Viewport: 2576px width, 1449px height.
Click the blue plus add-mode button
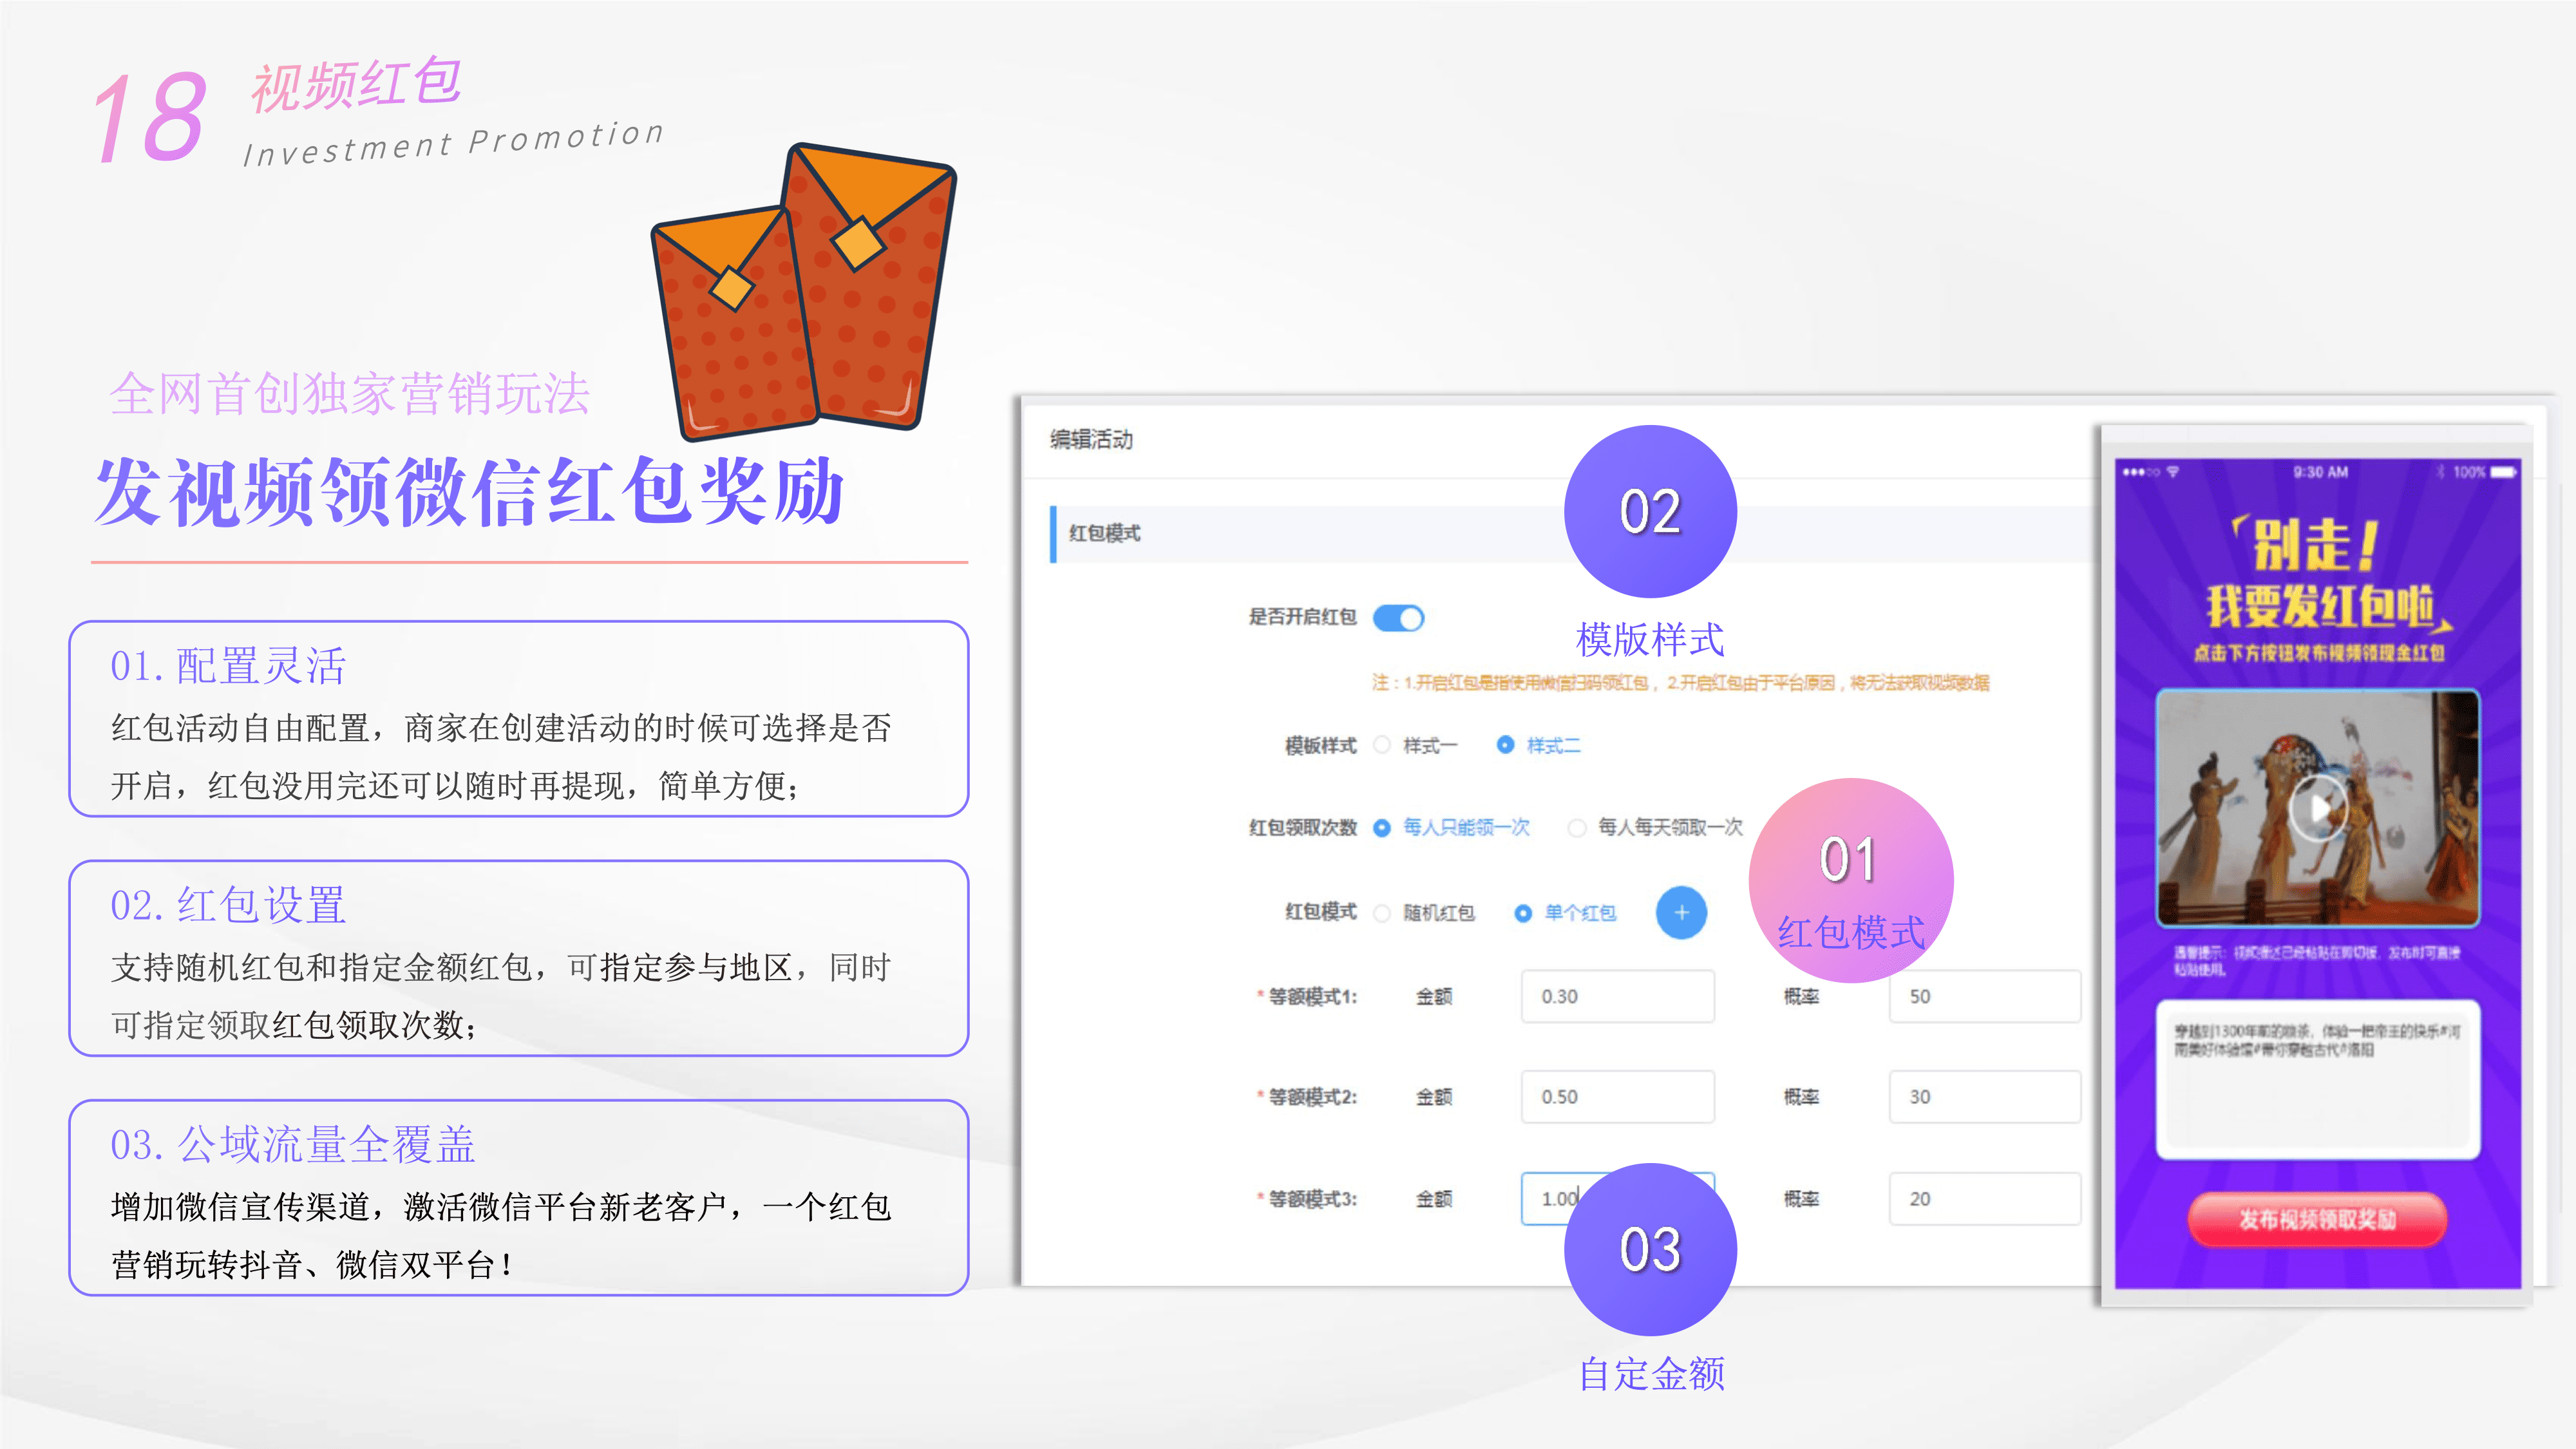(x=1681, y=912)
